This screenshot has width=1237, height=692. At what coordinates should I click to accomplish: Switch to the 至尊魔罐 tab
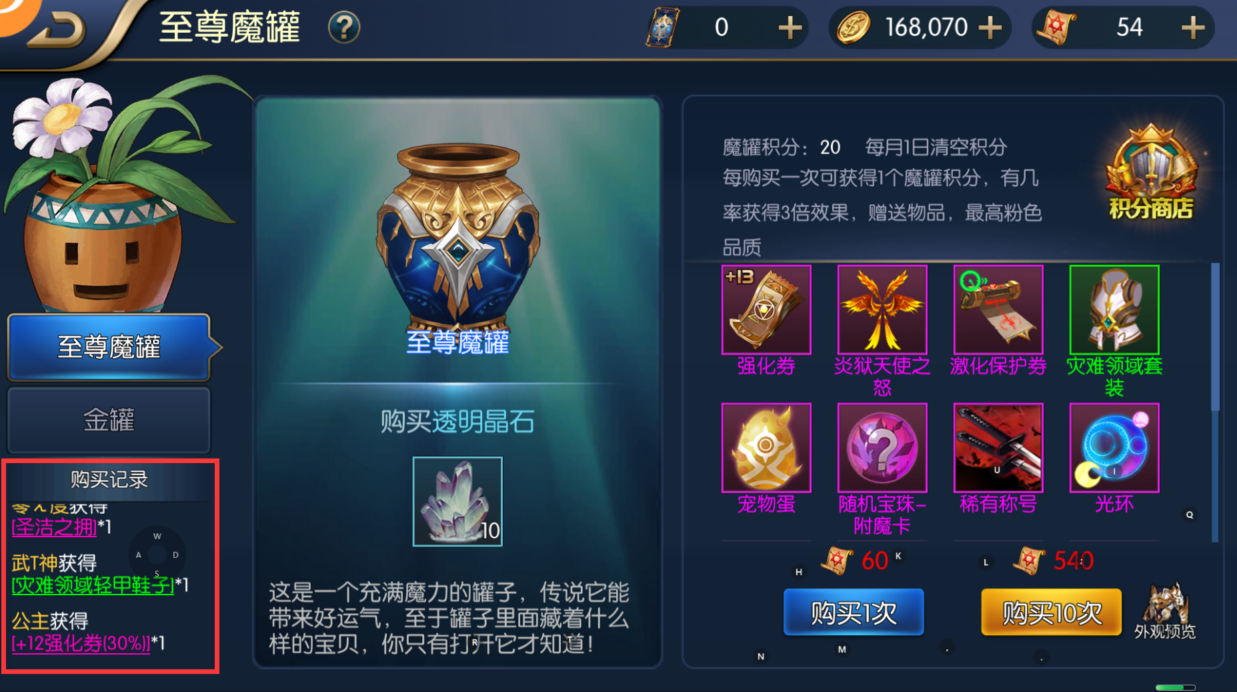tap(109, 347)
